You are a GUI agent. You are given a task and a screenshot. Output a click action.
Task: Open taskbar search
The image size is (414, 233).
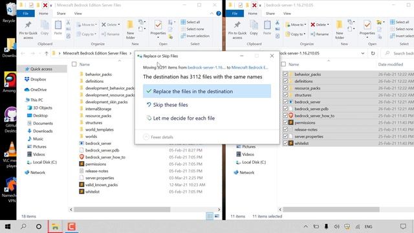pyautogui.click(x=23, y=227)
